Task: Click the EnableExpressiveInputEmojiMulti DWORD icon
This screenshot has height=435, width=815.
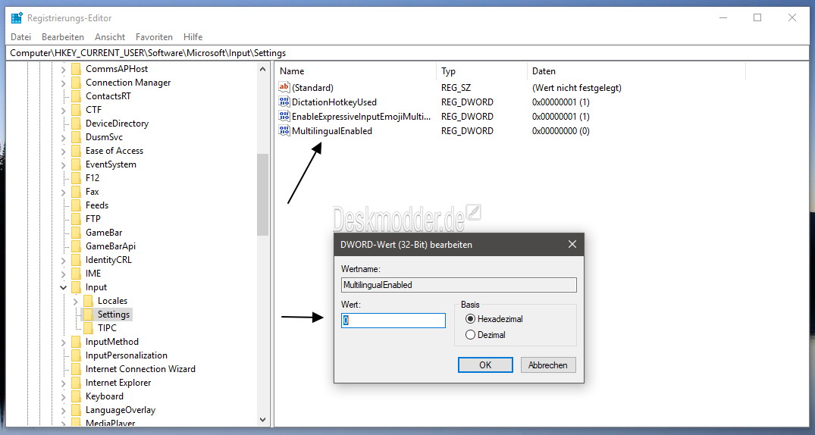Action: (284, 117)
